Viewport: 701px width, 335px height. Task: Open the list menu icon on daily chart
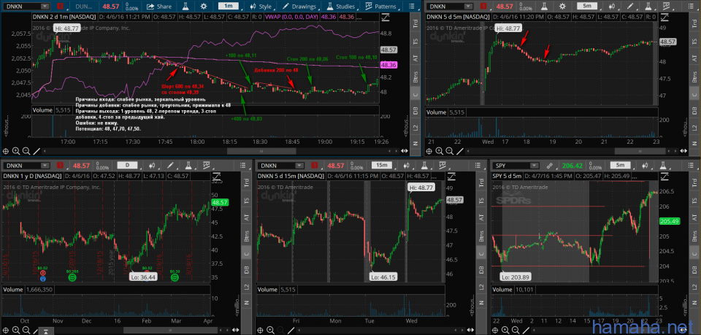[242, 165]
